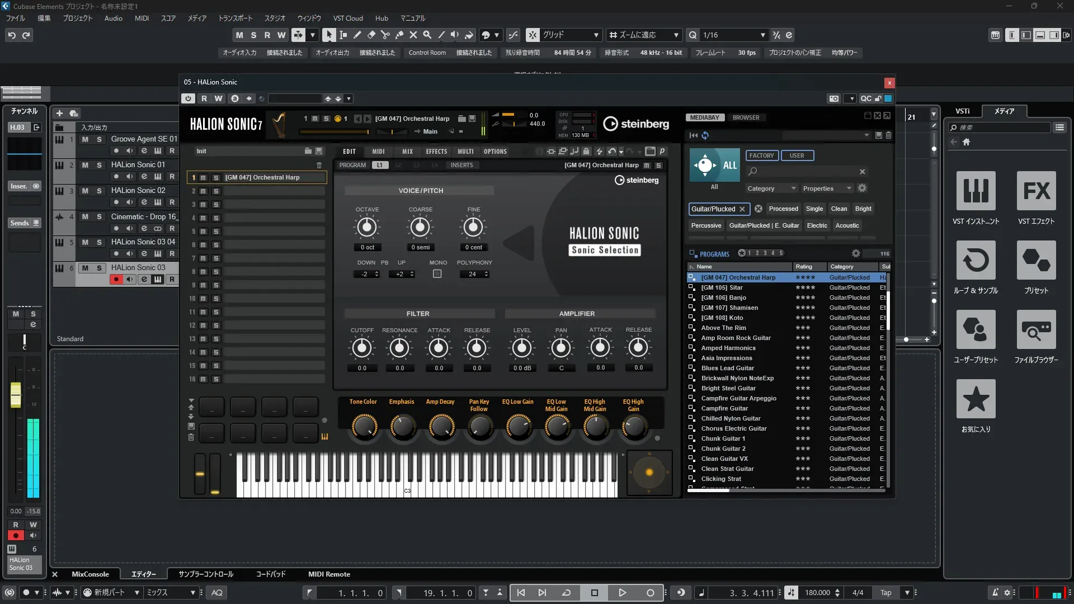Click the Bright attribute tag
The width and height of the screenshot is (1074, 604).
click(863, 209)
